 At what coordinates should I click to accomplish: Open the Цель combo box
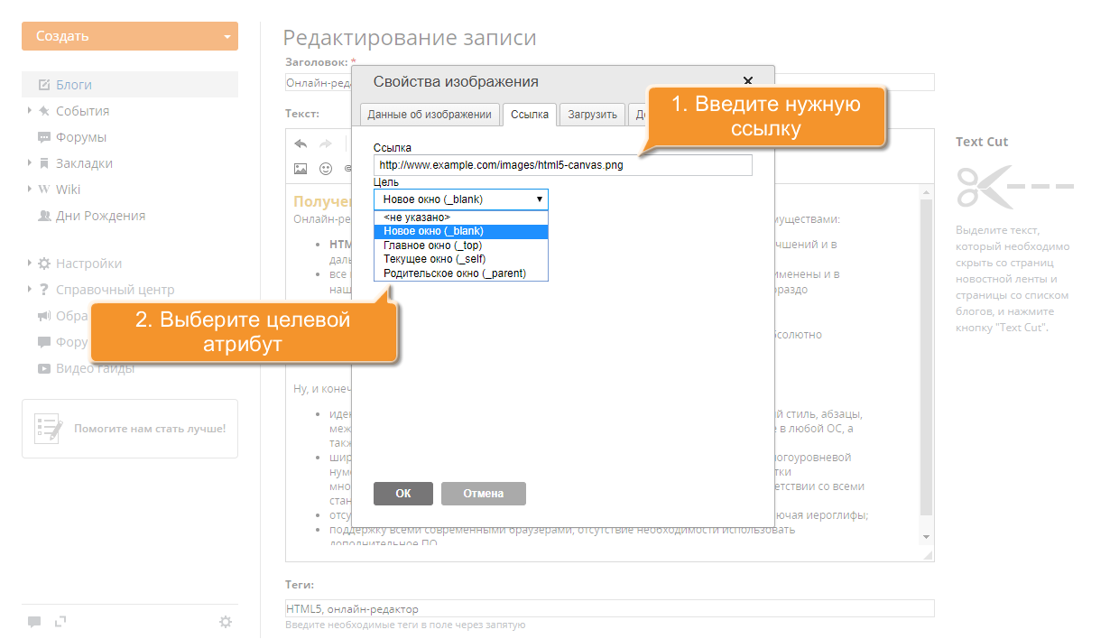[461, 199]
